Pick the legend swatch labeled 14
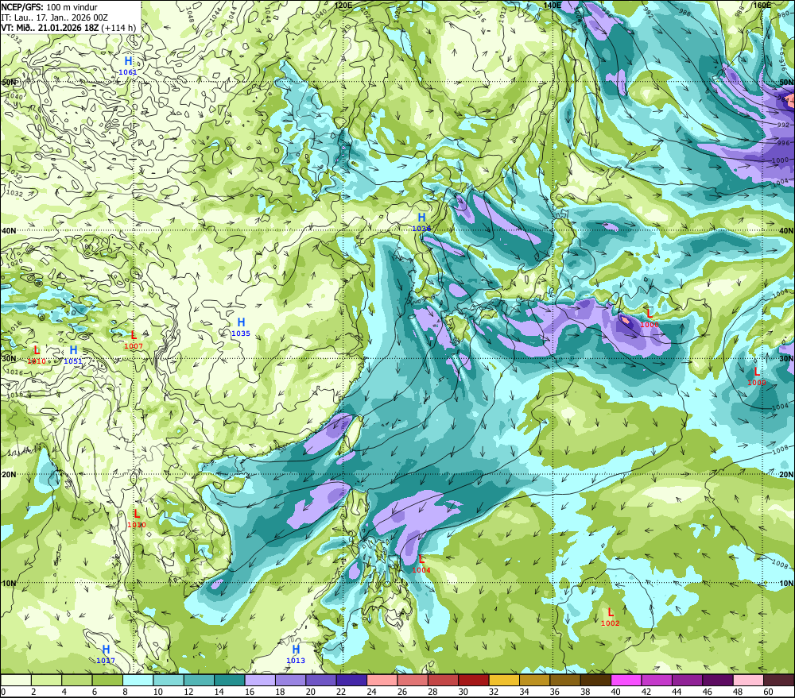 click(230, 681)
